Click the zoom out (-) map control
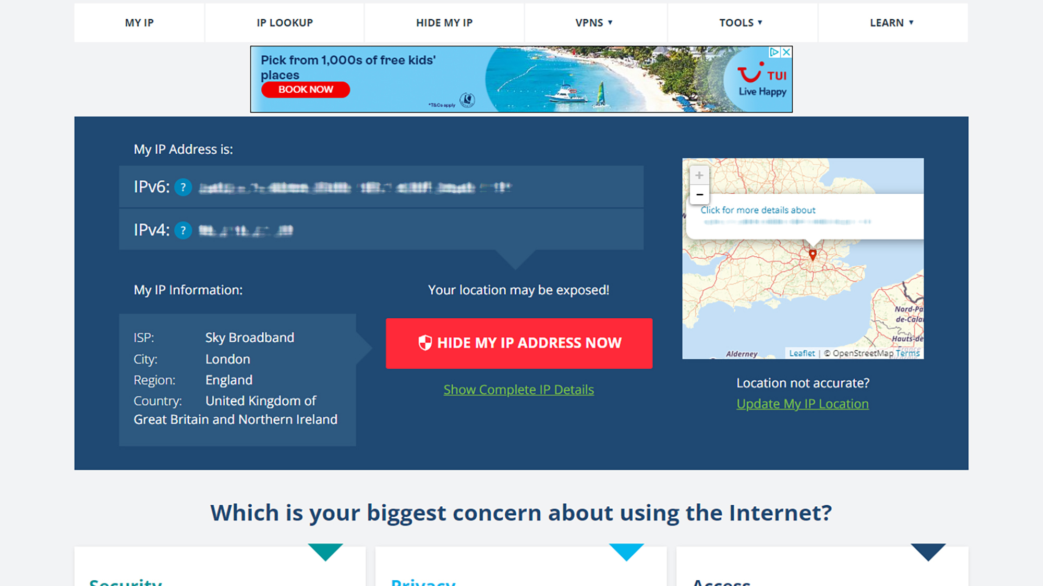This screenshot has width=1043, height=586. [700, 194]
